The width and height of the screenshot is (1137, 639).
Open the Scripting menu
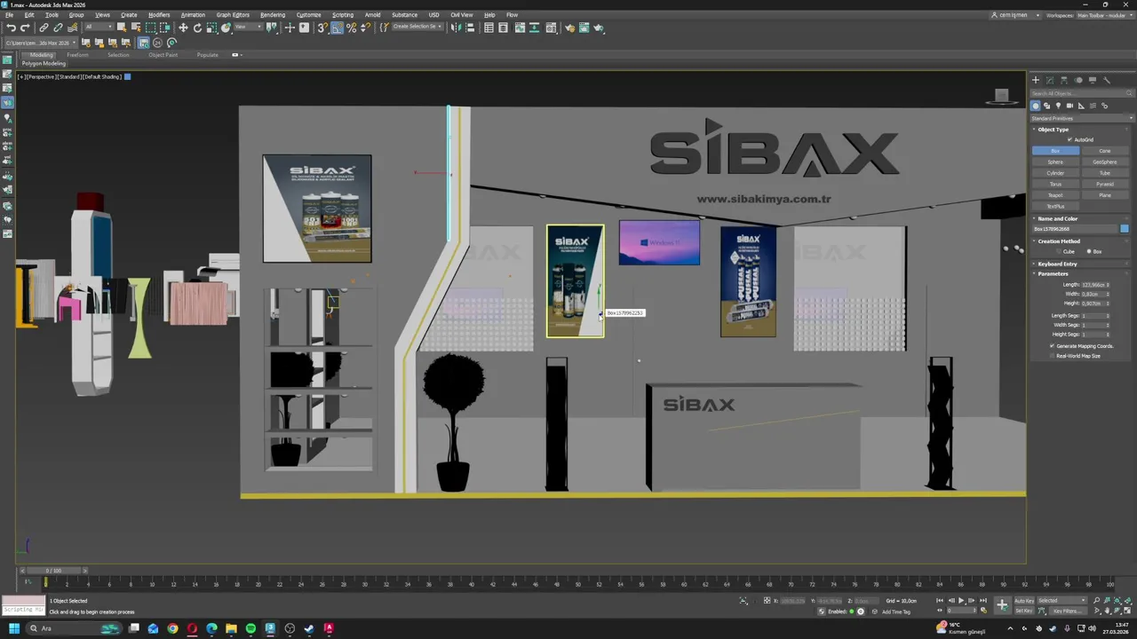pos(342,15)
